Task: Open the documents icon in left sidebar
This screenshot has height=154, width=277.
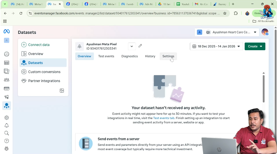Action: click(x=7, y=71)
